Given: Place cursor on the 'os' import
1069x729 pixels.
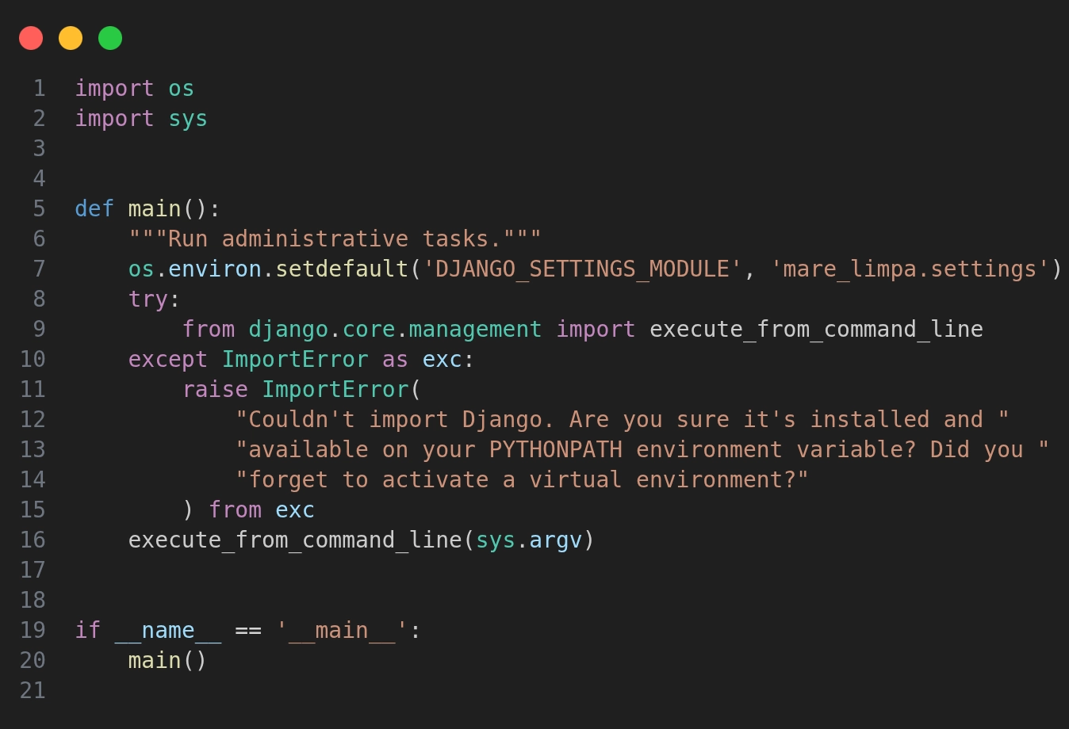Looking at the screenshot, I should pos(181,89).
